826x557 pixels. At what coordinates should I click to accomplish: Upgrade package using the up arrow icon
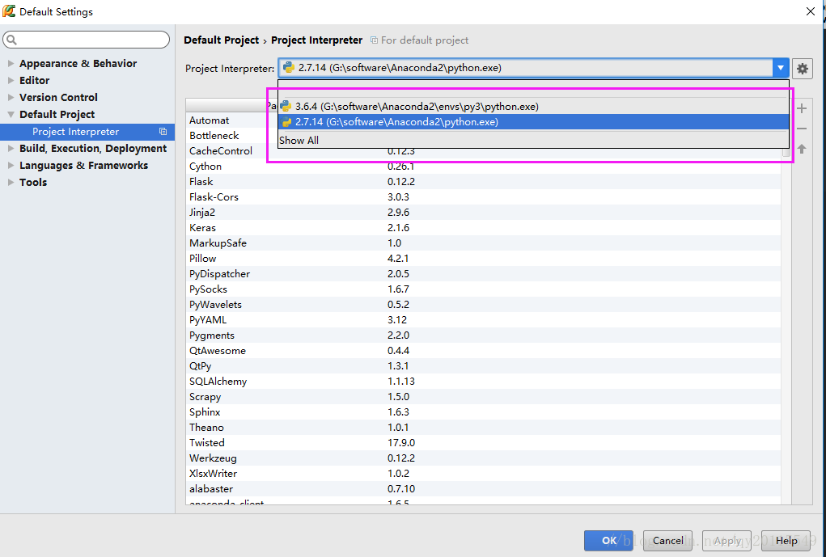pyautogui.click(x=802, y=149)
